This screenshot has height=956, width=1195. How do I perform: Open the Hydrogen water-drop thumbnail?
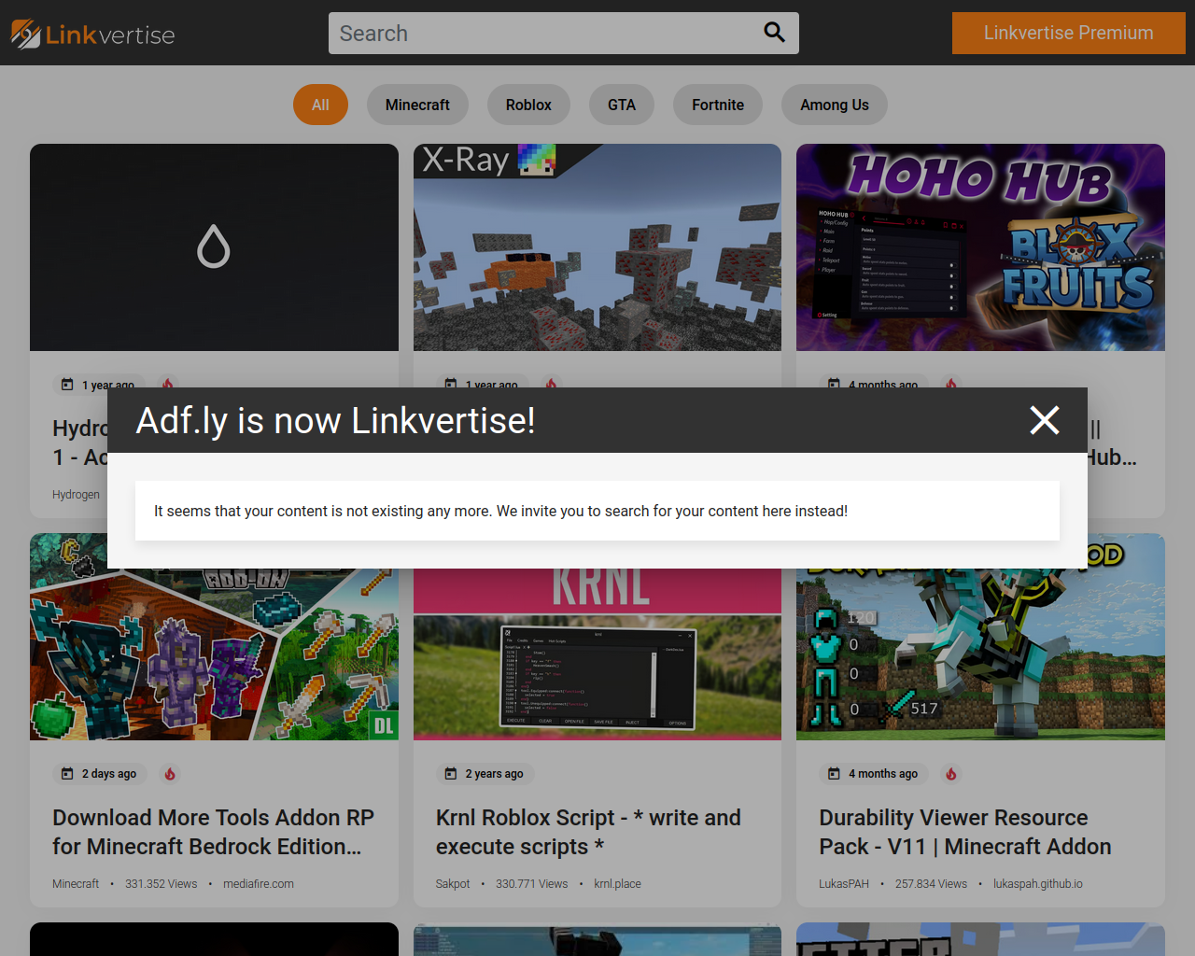(214, 247)
